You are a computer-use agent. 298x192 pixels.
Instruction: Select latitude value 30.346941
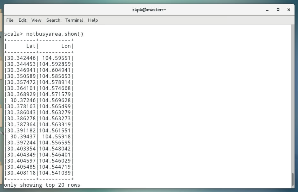21,70
